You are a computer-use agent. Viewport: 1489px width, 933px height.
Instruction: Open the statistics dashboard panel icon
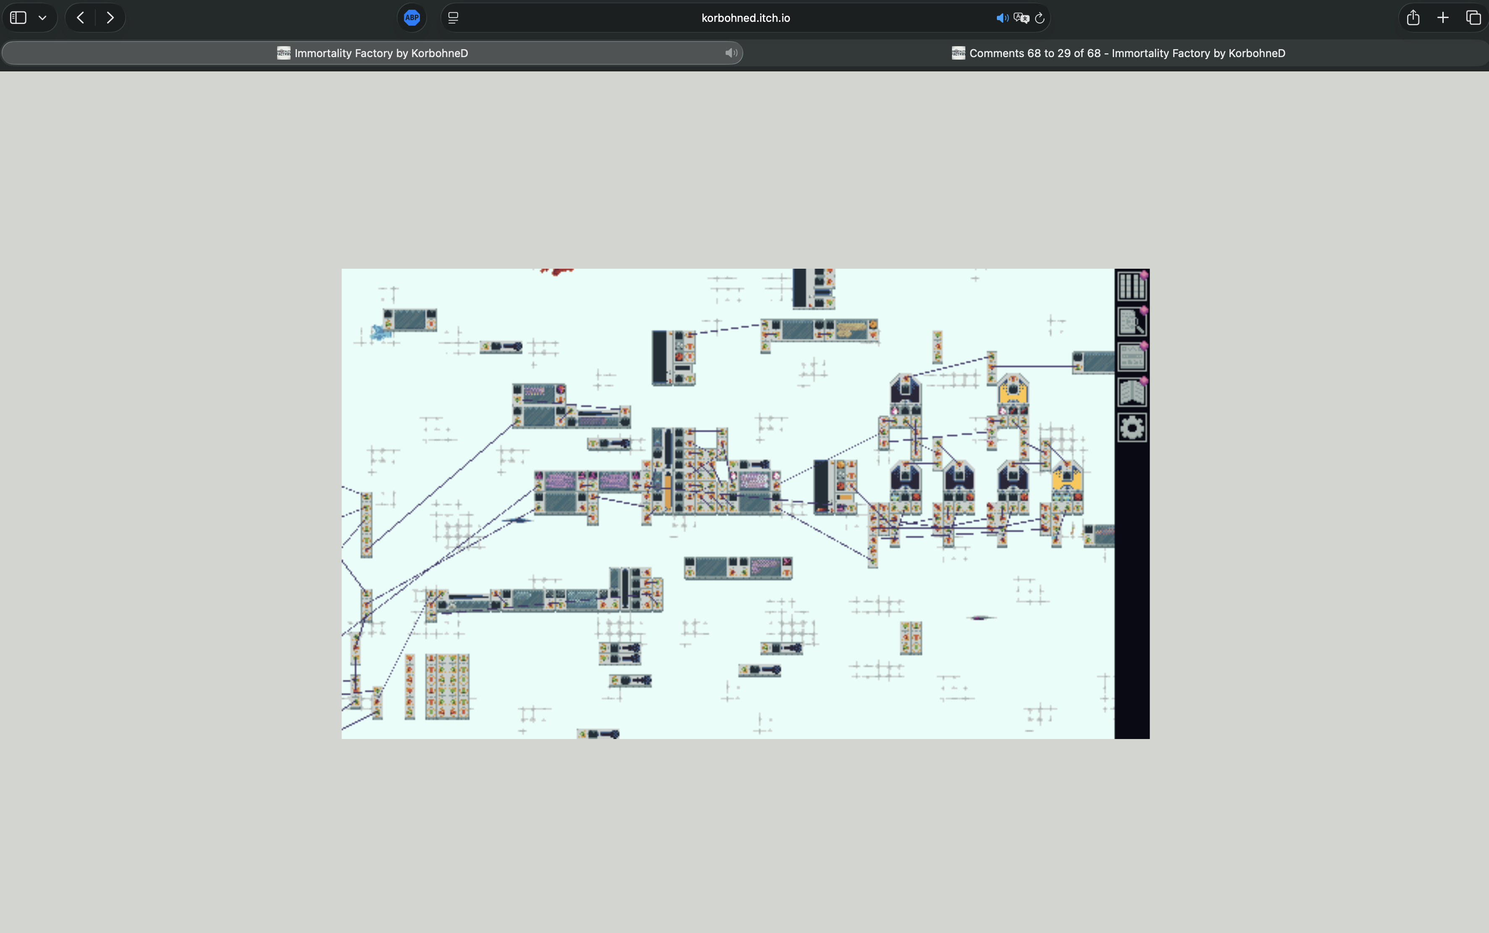pyautogui.click(x=1131, y=356)
